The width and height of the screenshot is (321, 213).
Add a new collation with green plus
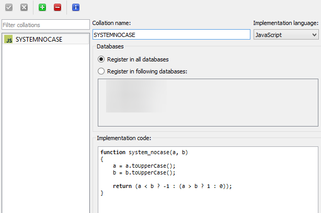click(42, 8)
